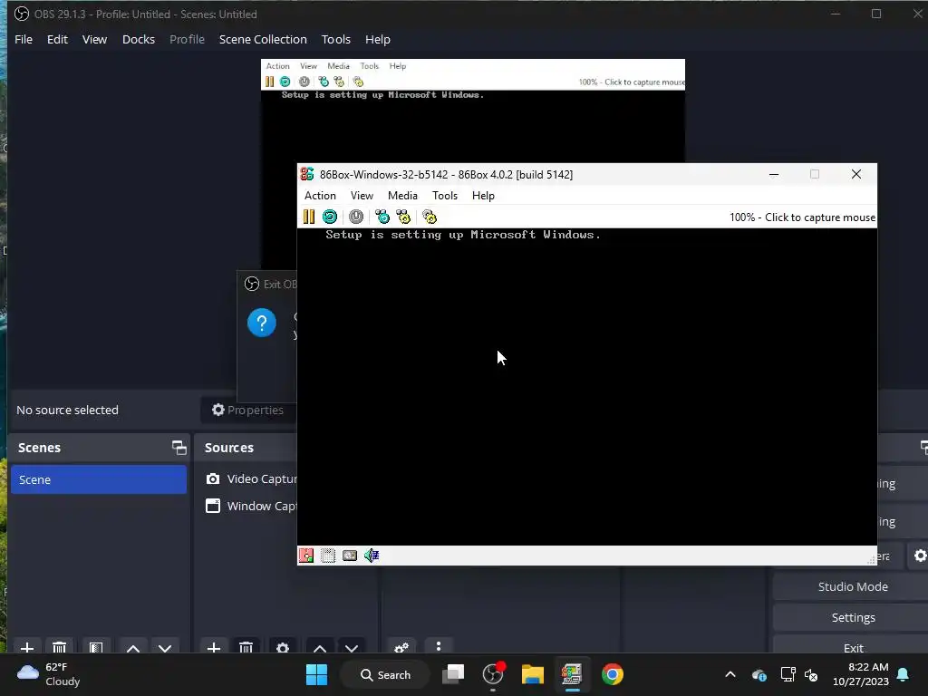The width and height of the screenshot is (928, 696).
Task: Enable Studio Mode in OBS
Action: tap(852, 586)
